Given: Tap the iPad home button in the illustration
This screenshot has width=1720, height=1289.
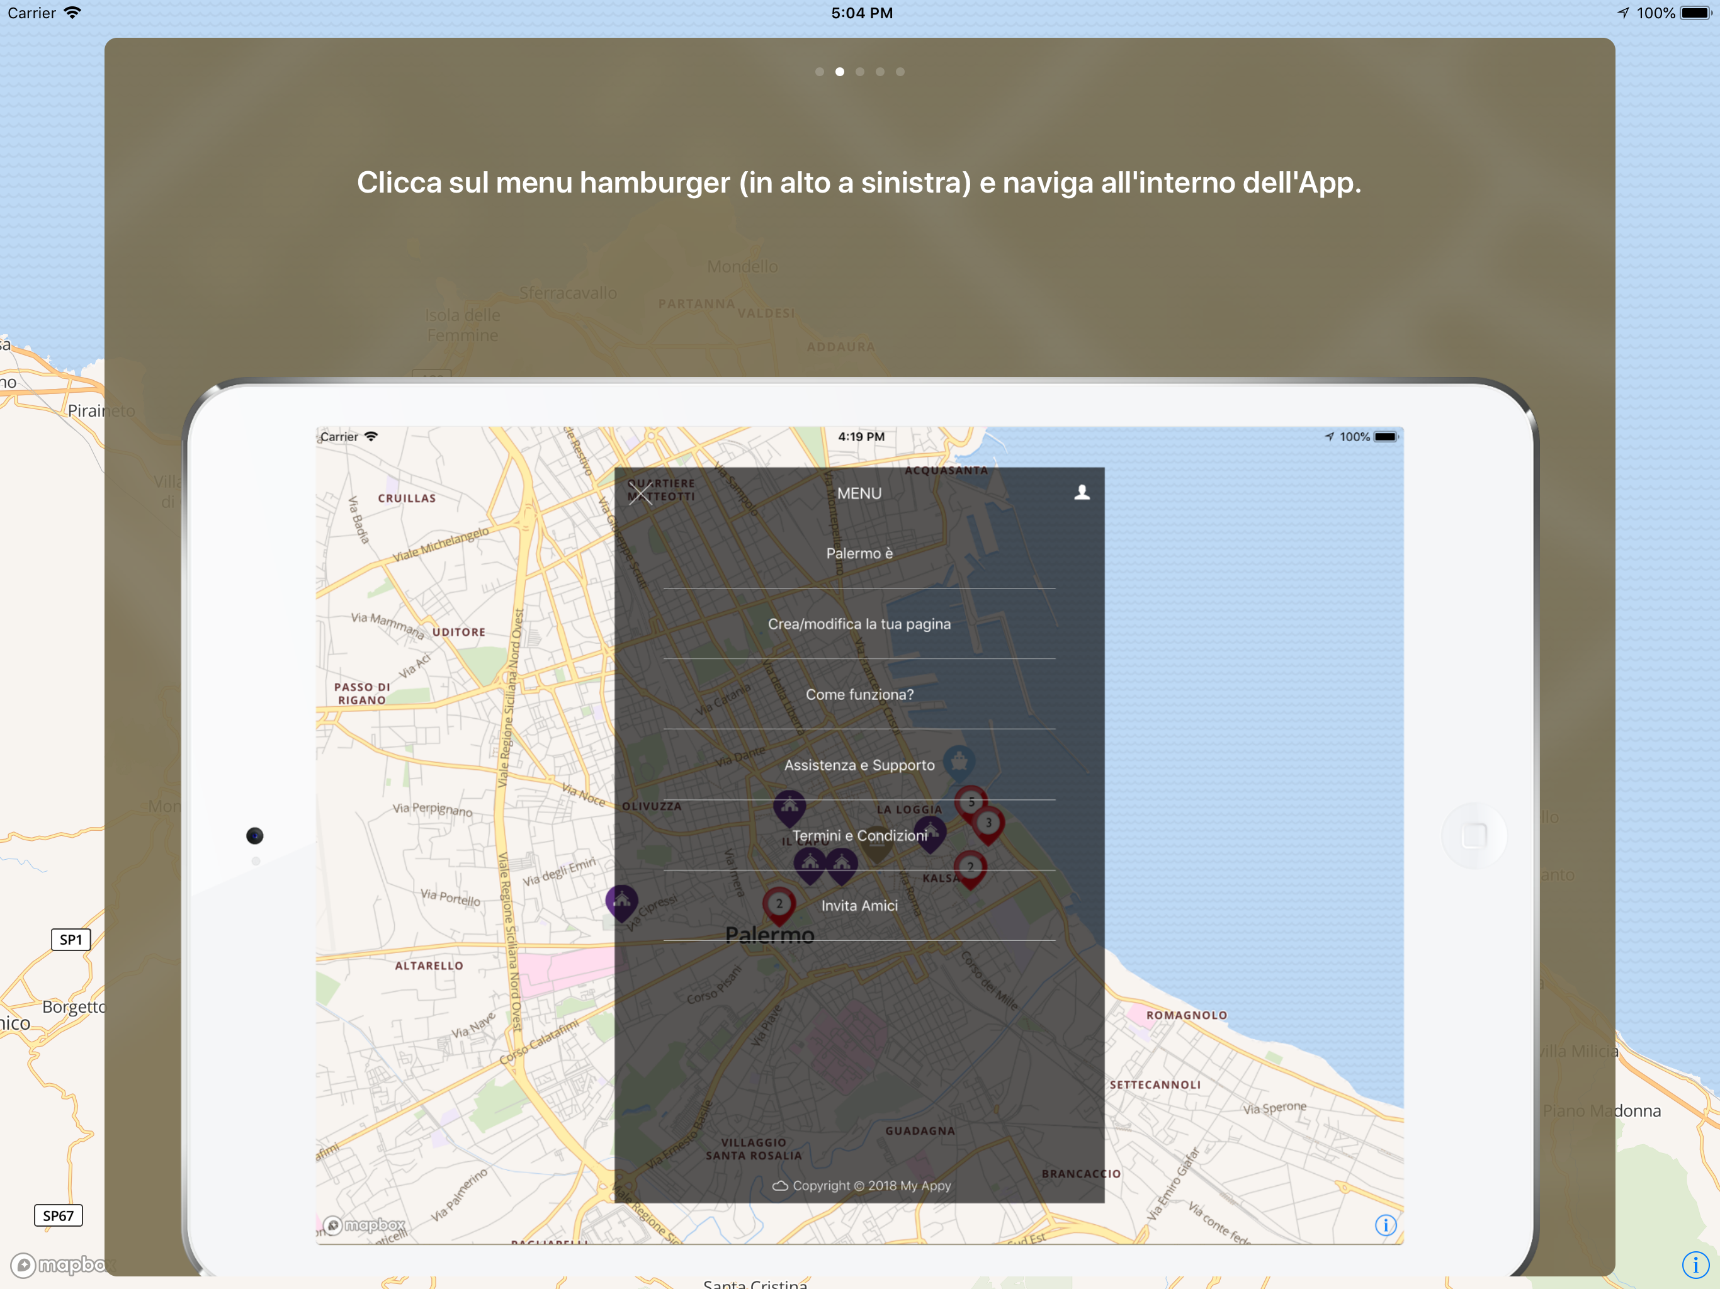Looking at the screenshot, I should coord(1473,836).
